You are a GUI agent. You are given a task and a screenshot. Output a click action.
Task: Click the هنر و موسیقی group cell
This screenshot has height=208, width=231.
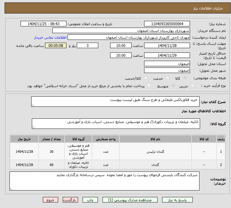click(78, 152)
